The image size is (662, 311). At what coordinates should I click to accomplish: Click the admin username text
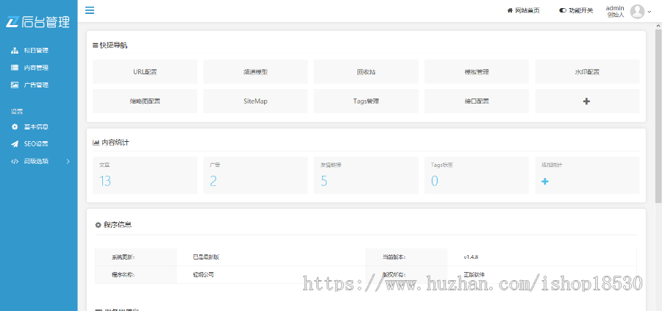coord(615,8)
